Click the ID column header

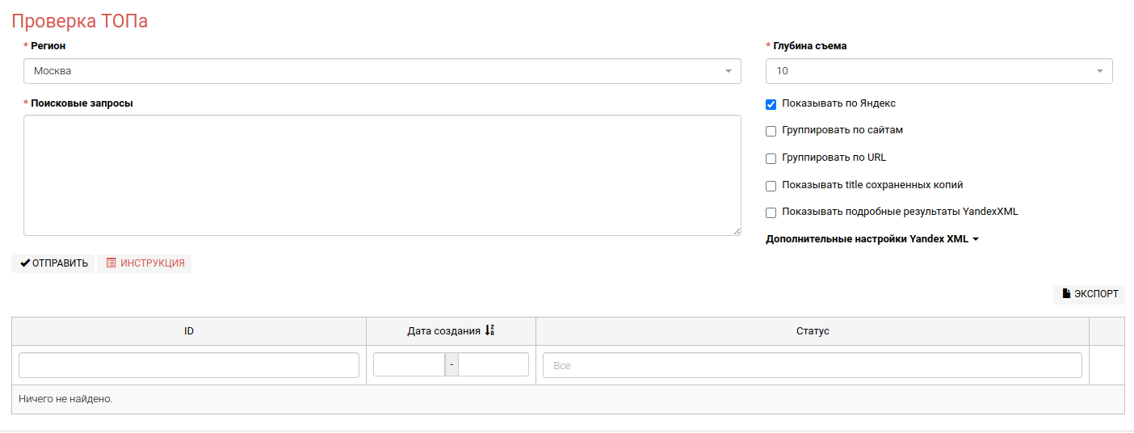point(188,331)
